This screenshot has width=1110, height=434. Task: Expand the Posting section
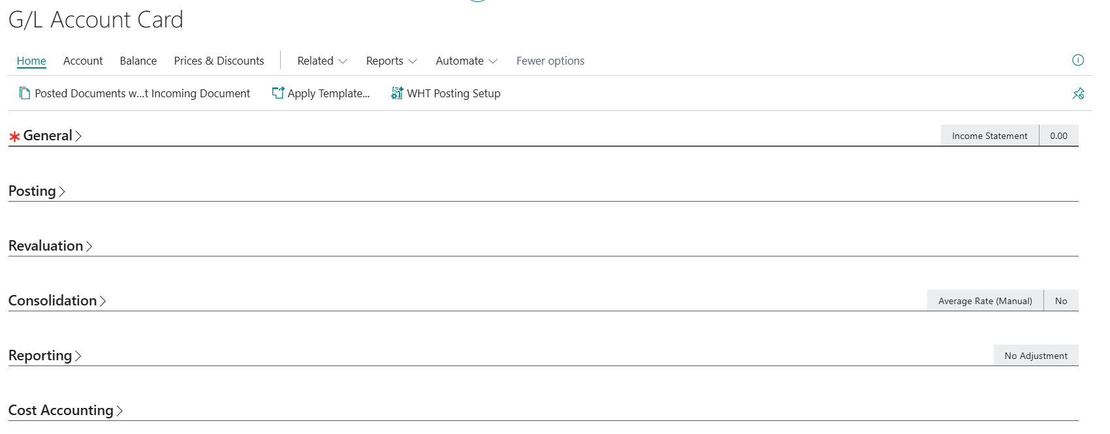point(33,191)
